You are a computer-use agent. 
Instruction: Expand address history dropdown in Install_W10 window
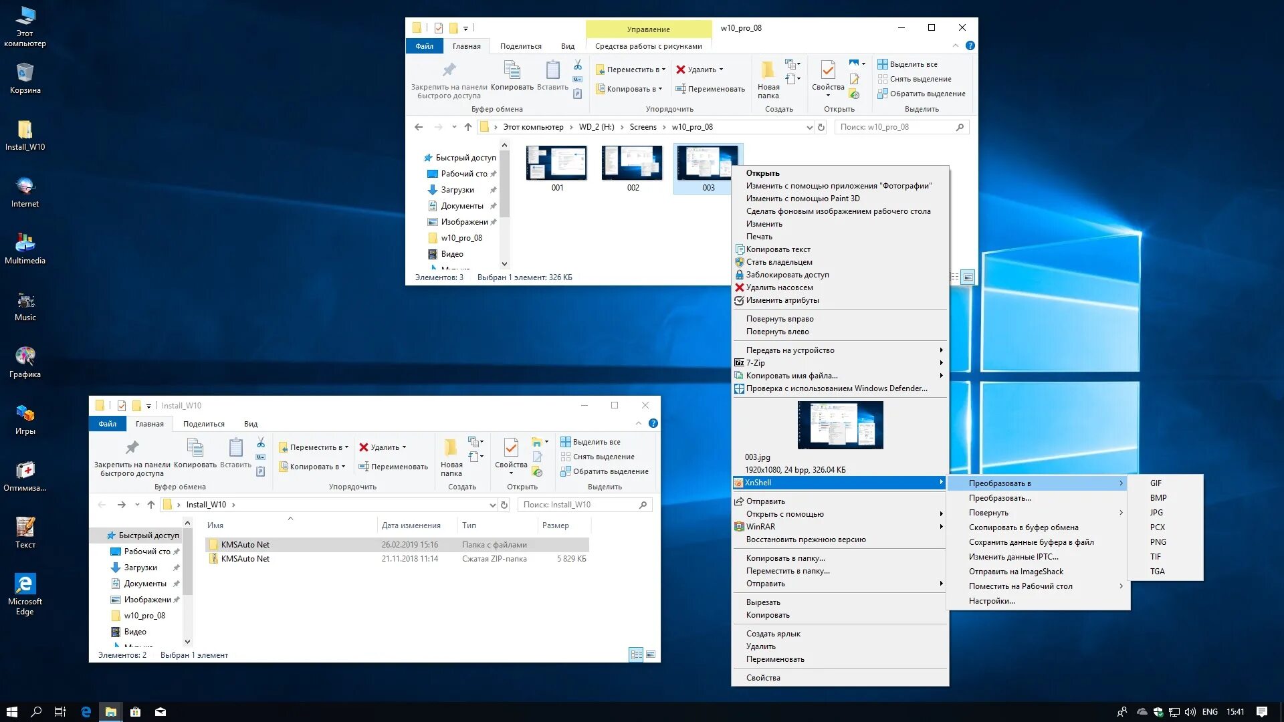coord(493,505)
